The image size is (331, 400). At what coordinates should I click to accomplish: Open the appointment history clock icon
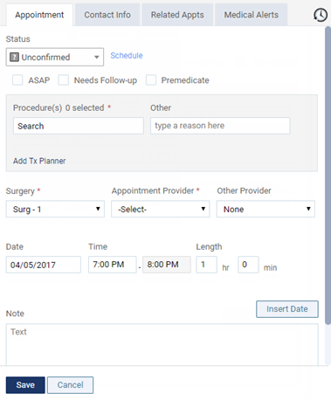[321, 15]
